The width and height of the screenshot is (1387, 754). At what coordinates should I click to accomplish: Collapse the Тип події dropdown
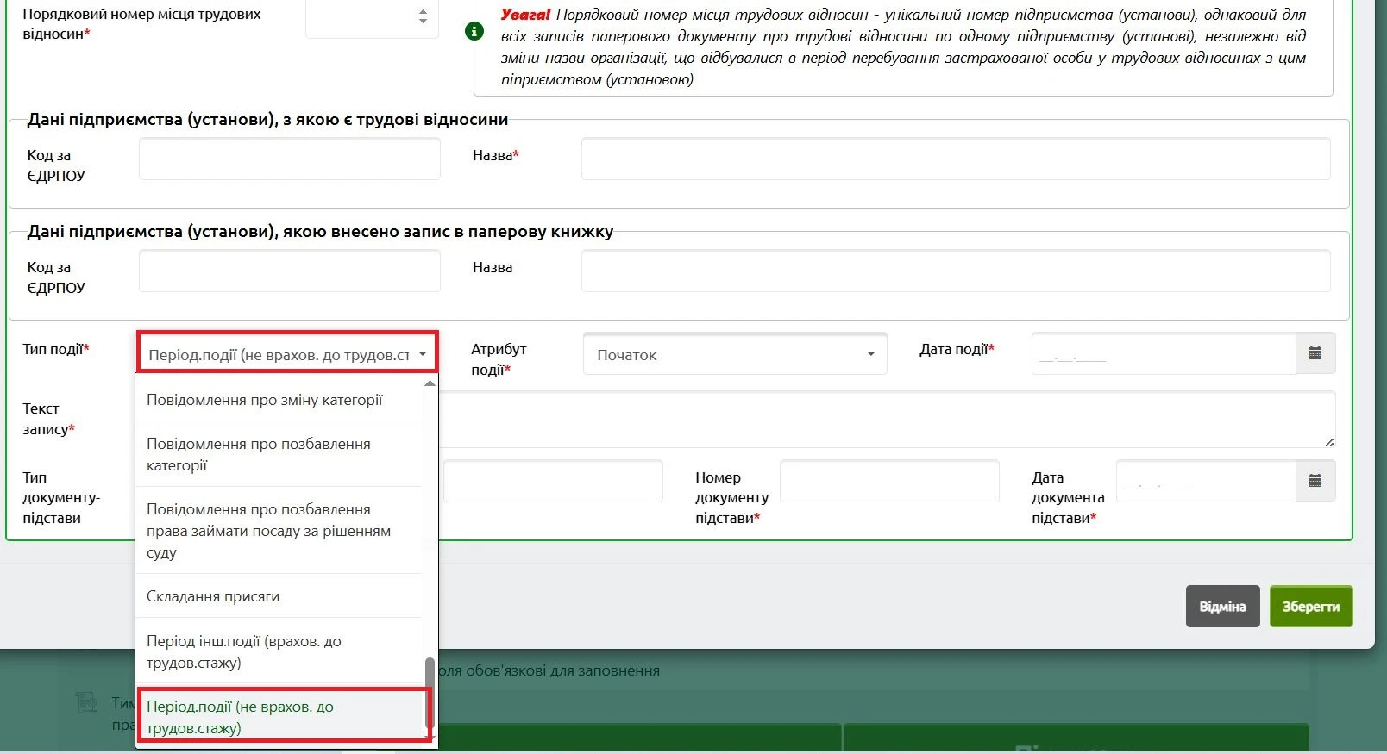click(x=423, y=354)
